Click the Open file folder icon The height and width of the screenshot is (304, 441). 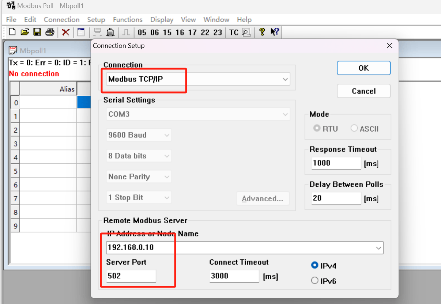[x=24, y=32]
